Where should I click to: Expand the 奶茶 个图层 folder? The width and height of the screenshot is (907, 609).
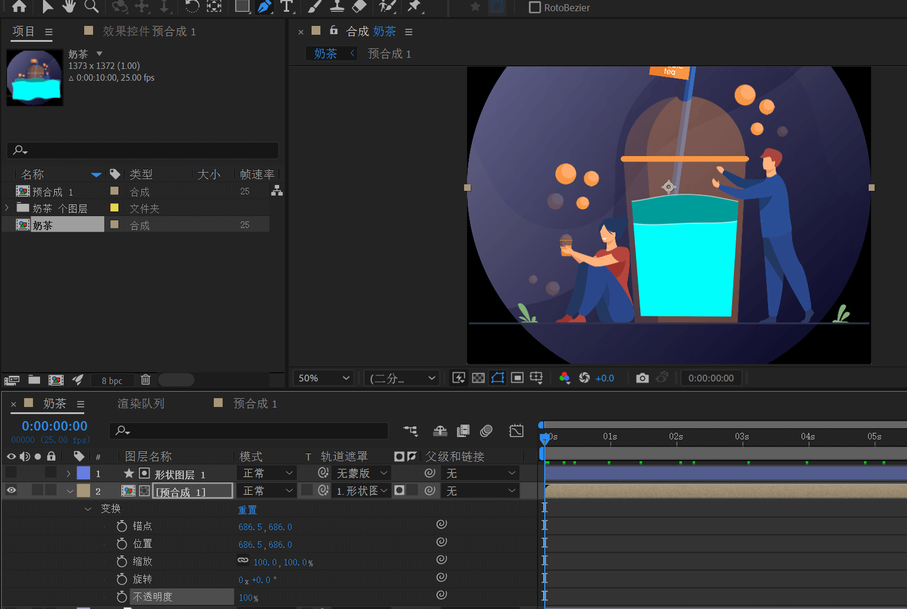(x=6, y=208)
